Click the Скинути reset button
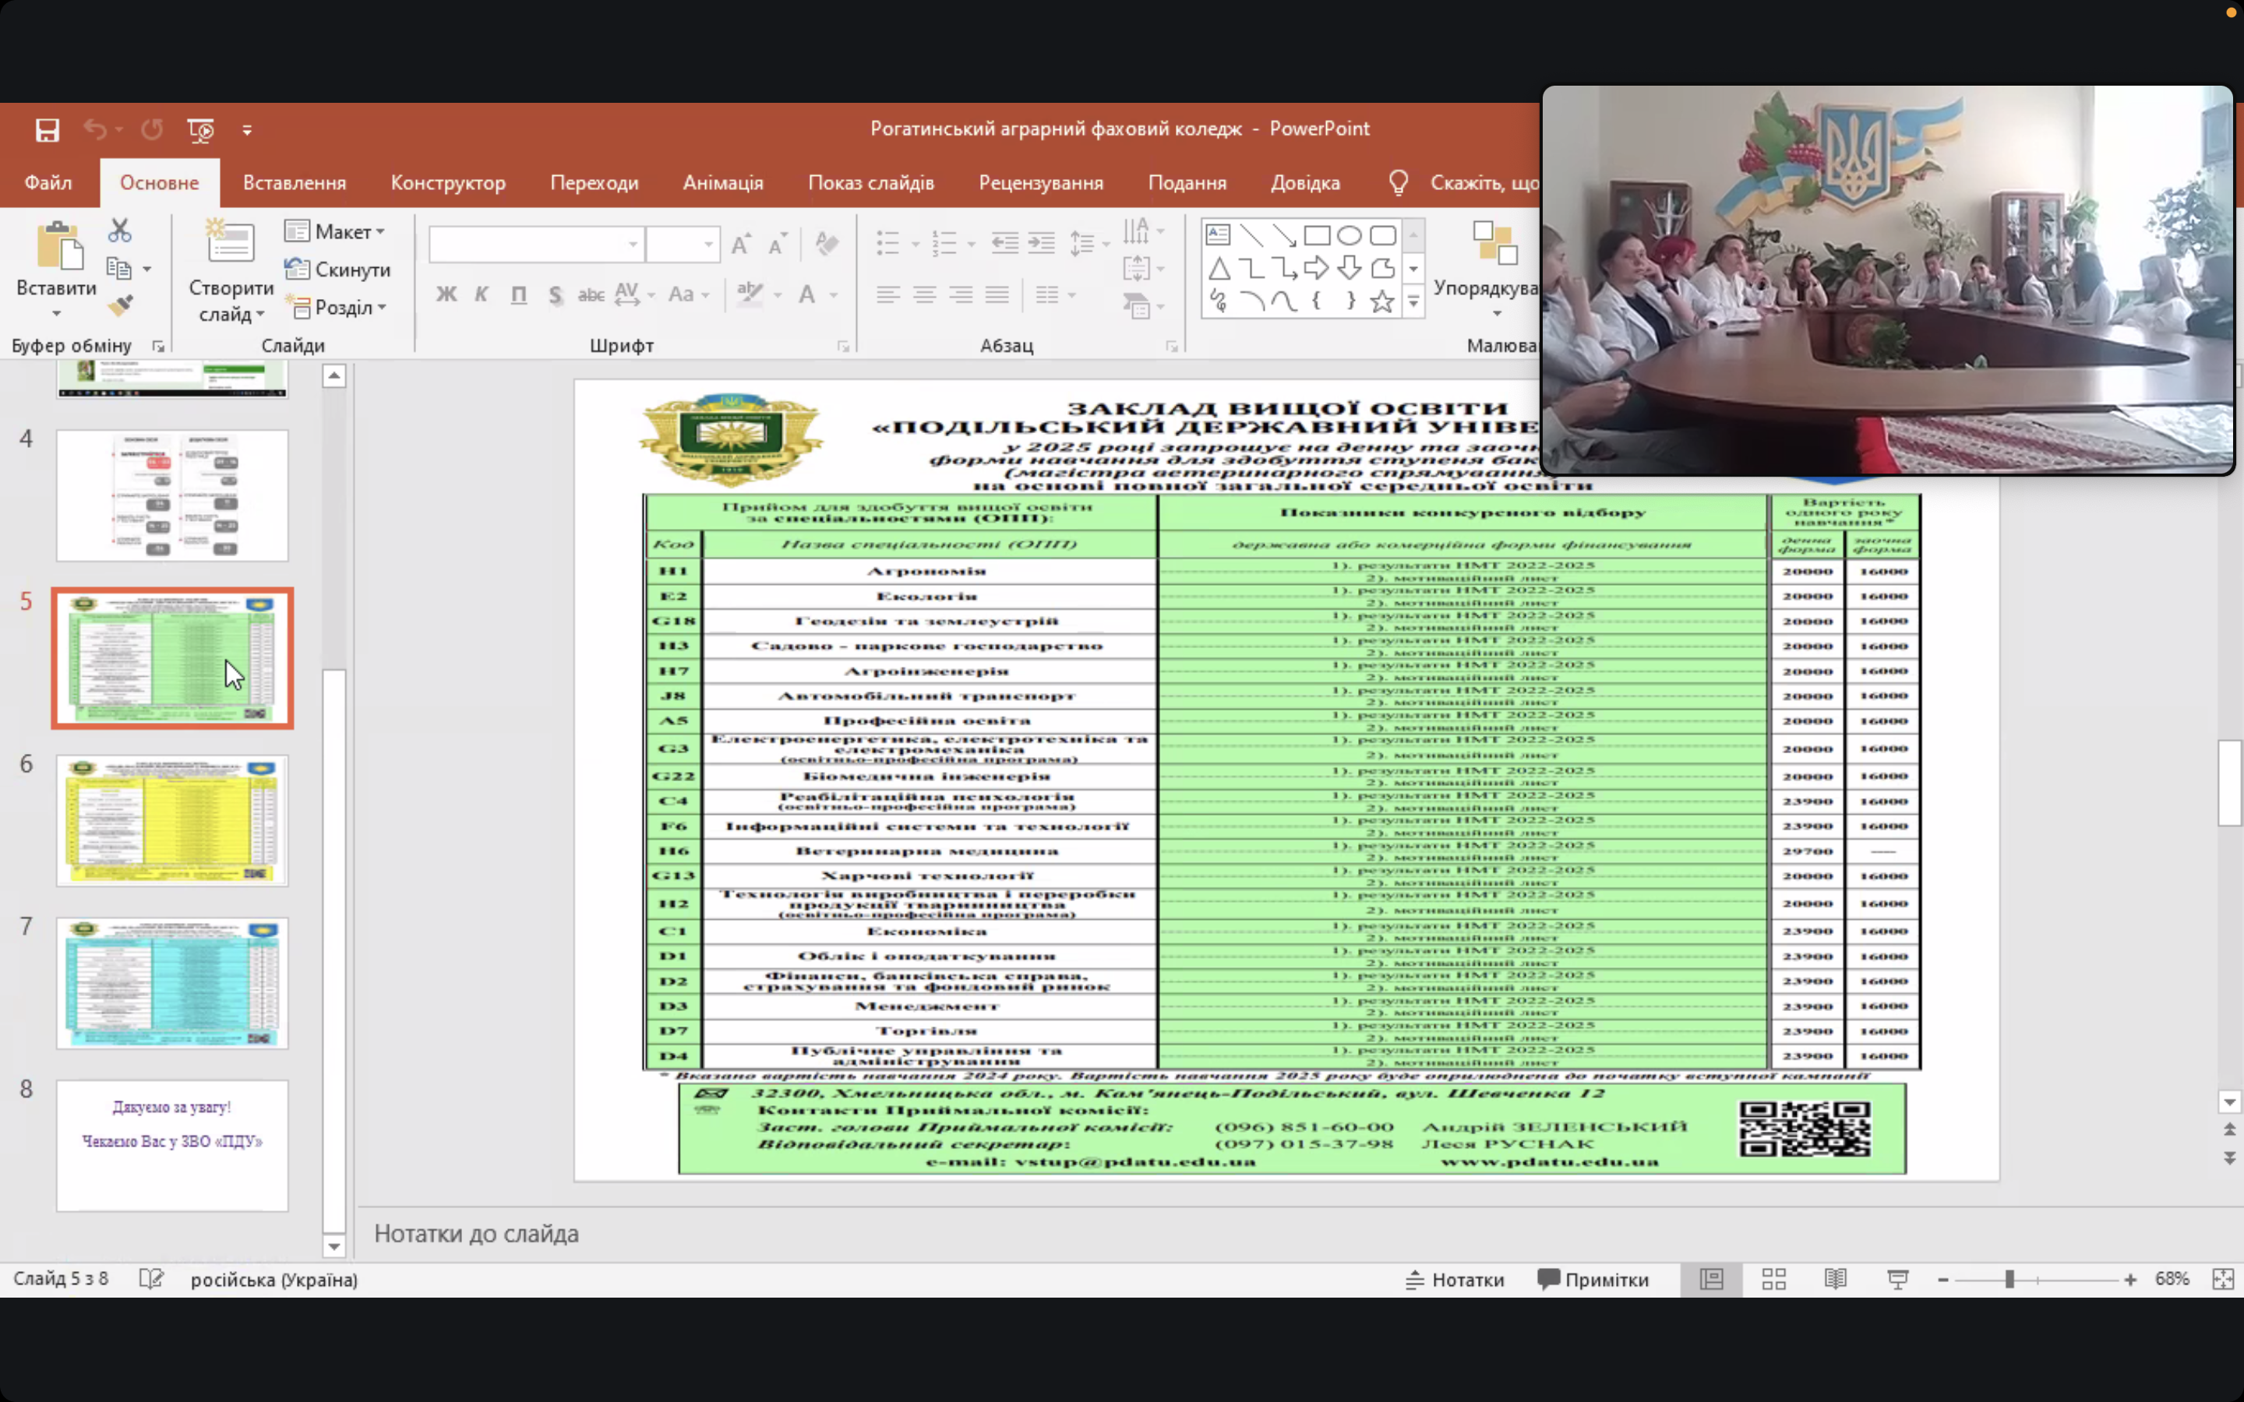This screenshot has height=1402, width=2244. 337,269
